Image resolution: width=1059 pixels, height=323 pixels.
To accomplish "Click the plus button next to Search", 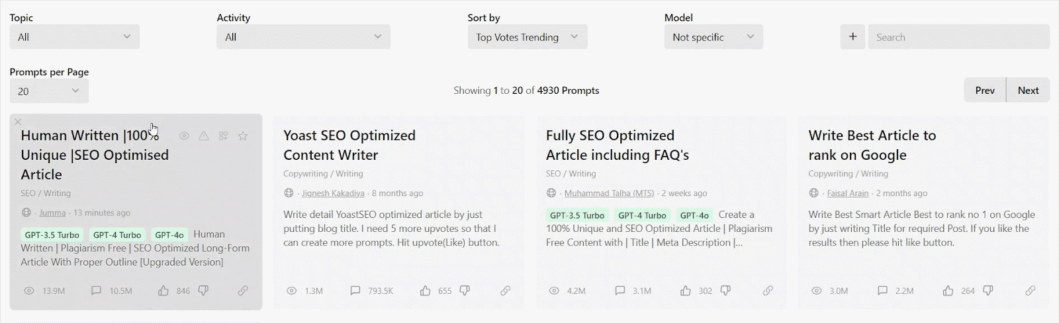I will 852,37.
